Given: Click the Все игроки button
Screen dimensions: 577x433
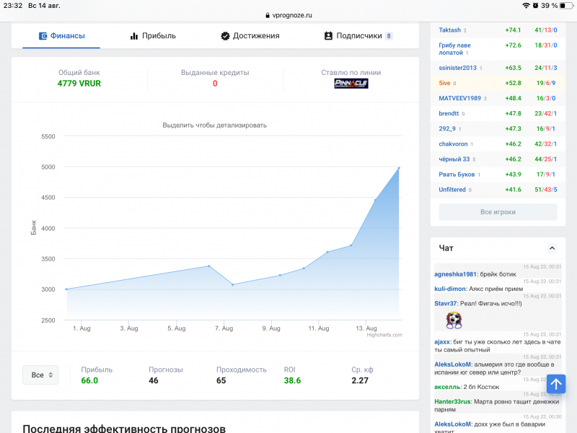Looking at the screenshot, I should pos(498,212).
